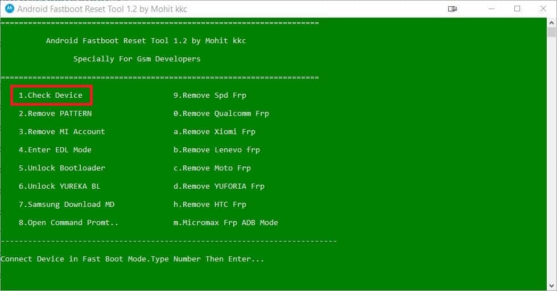557x291 pixels.
Task: Select '8.Open Command Promt..' option text
Action: click(x=68, y=222)
